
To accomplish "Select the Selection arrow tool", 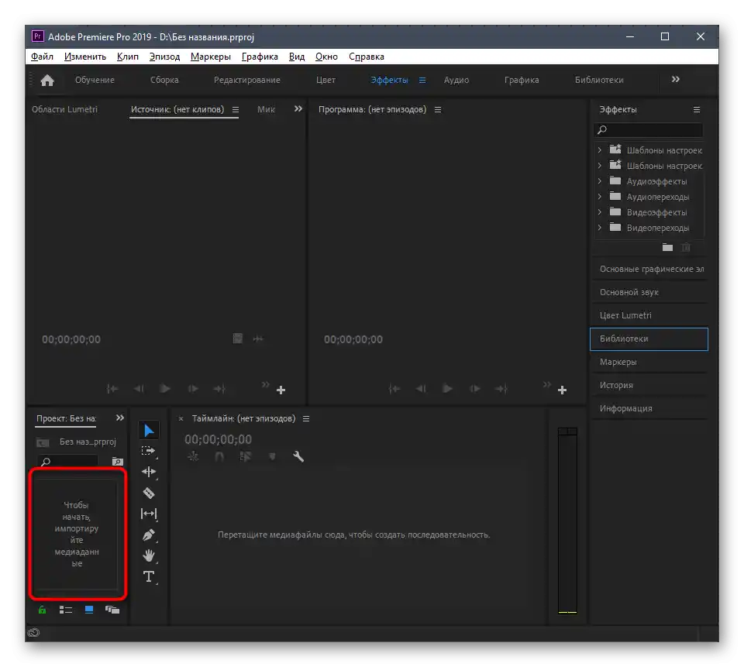I will pyautogui.click(x=149, y=430).
